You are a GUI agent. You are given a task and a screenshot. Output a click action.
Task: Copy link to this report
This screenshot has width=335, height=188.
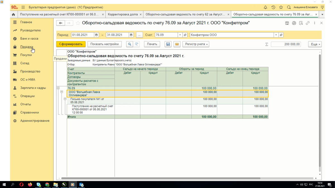point(308,23)
